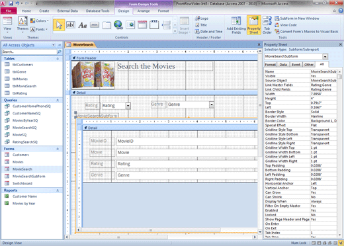The width and height of the screenshot is (344, 246).
Task: Open the Rating combo box arrow
Action: [x=128, y=106]
